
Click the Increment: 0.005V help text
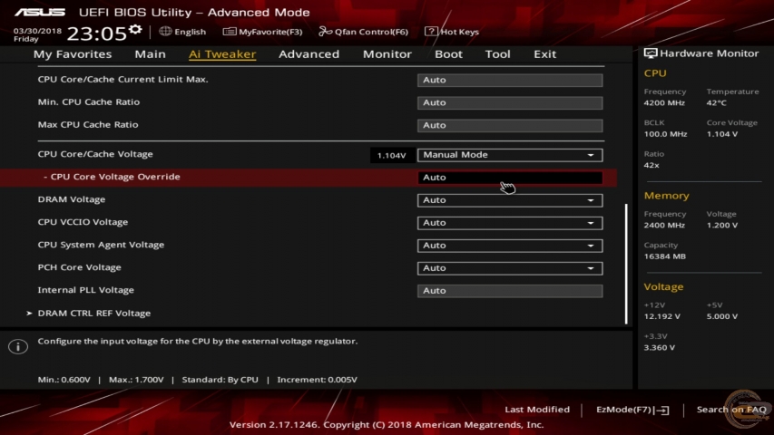click(317, 380)
